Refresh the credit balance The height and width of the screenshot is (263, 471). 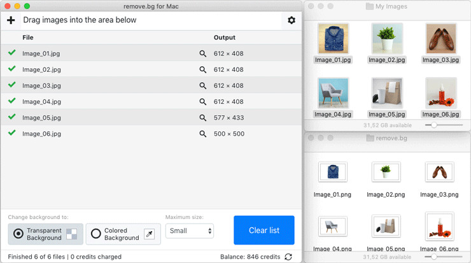click(x=288, y=257)
